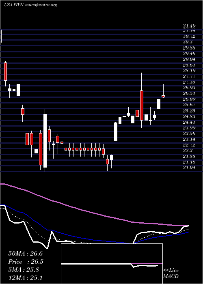Click the 30.3 price level label

(188, 42)
